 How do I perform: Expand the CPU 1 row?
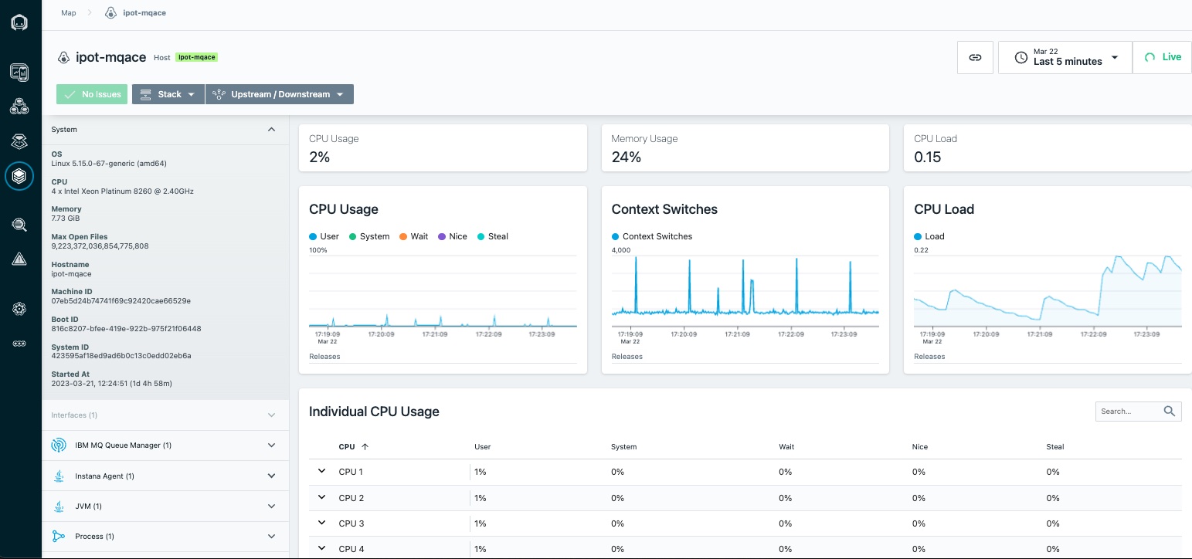pos(322,471)
